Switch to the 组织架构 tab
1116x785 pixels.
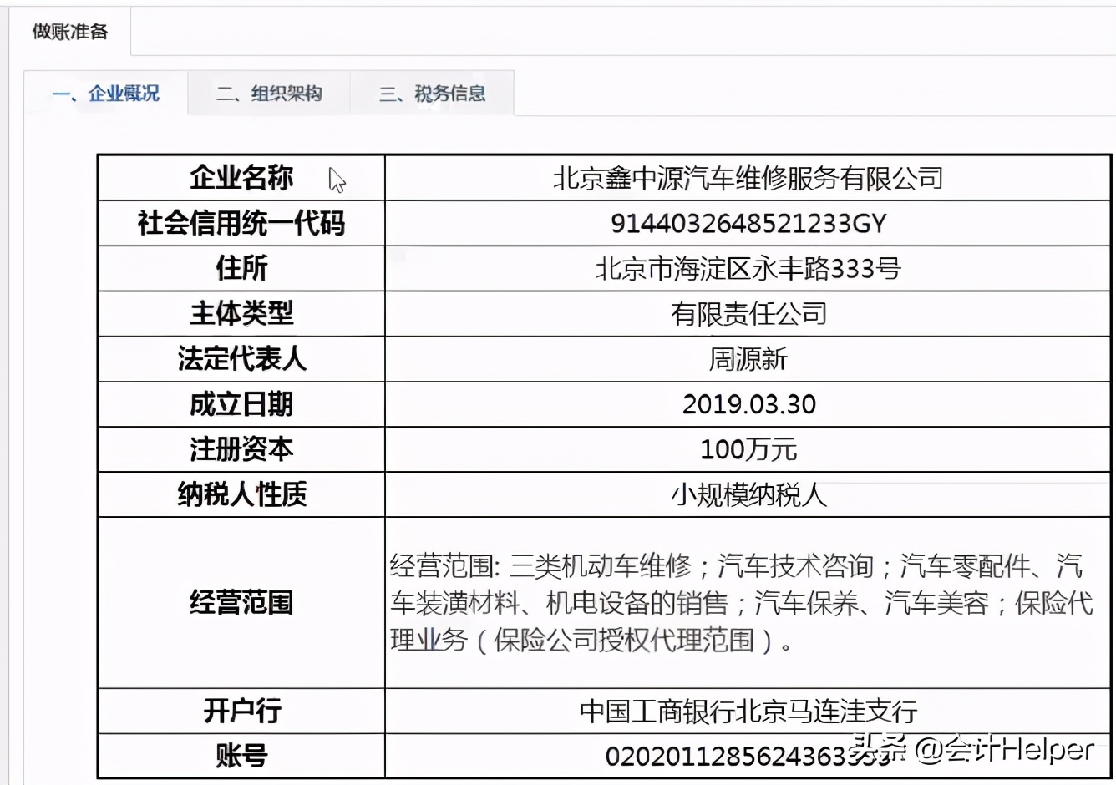(x=269, y=94)
